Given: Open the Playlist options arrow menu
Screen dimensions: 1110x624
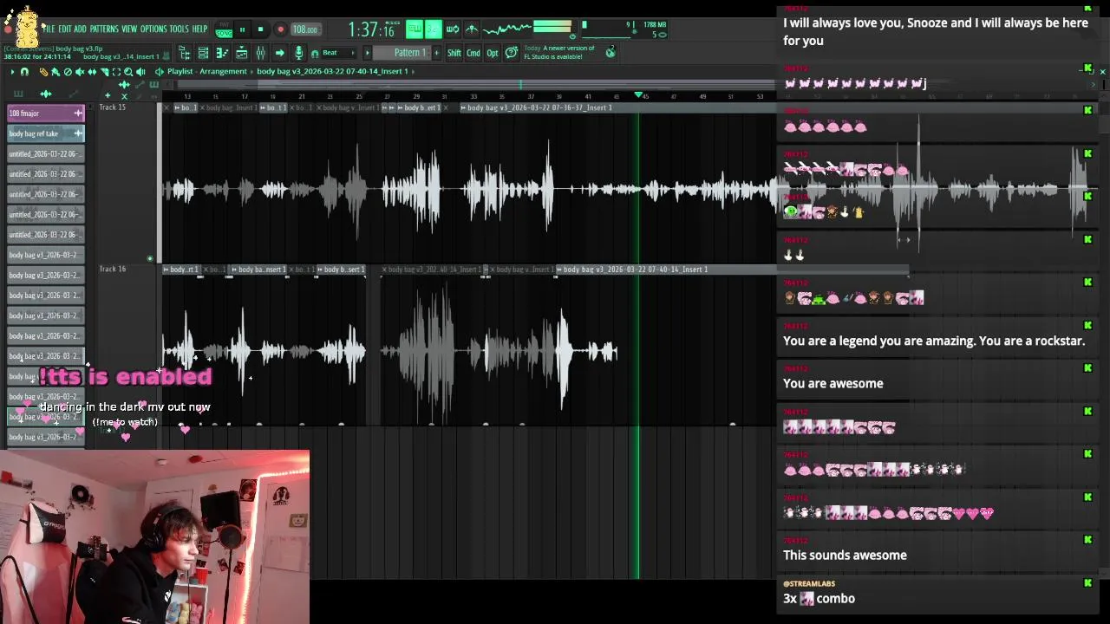Looking at the screenshot, I should point(12,72).
